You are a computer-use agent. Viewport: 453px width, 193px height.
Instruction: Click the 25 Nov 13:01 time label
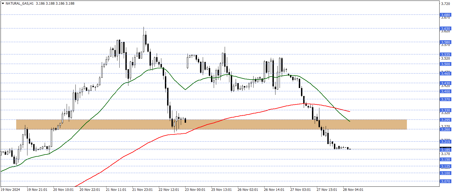(221, 190)
